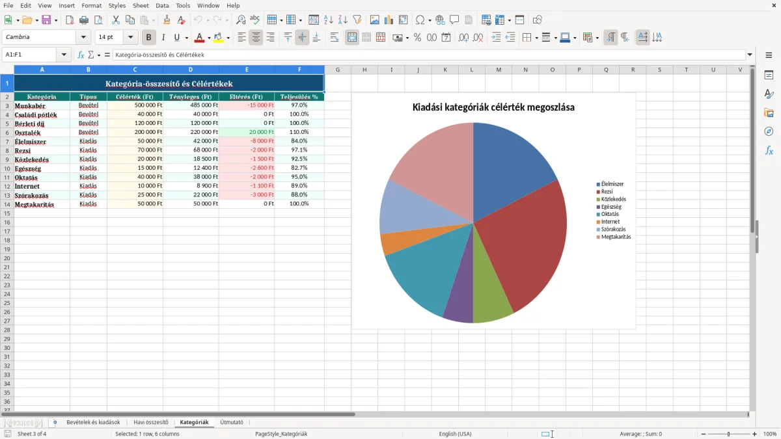Insert a pivot table
The image size is (781, 439).
coord(404,20)
